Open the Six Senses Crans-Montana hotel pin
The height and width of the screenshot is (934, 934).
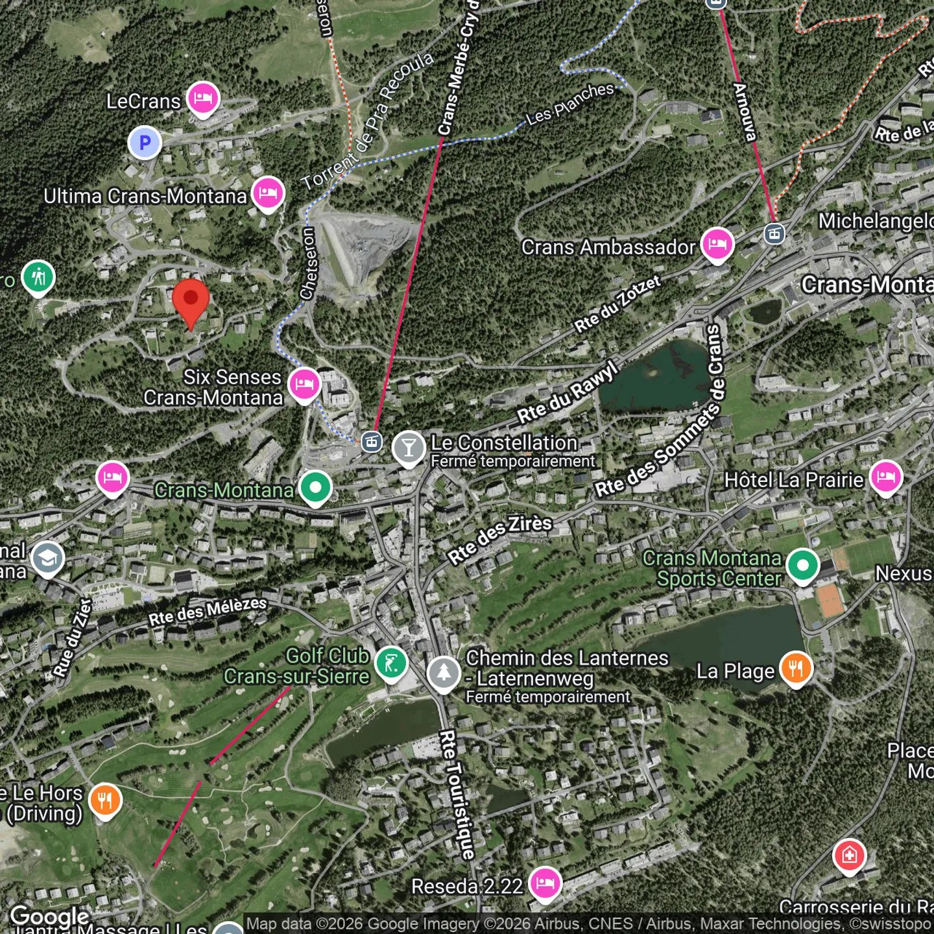point(304,385)
